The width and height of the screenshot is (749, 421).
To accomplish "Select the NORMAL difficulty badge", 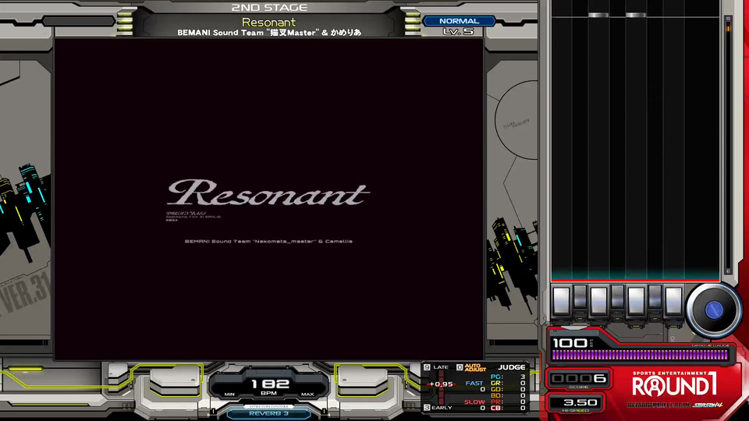I will (459, 21).
